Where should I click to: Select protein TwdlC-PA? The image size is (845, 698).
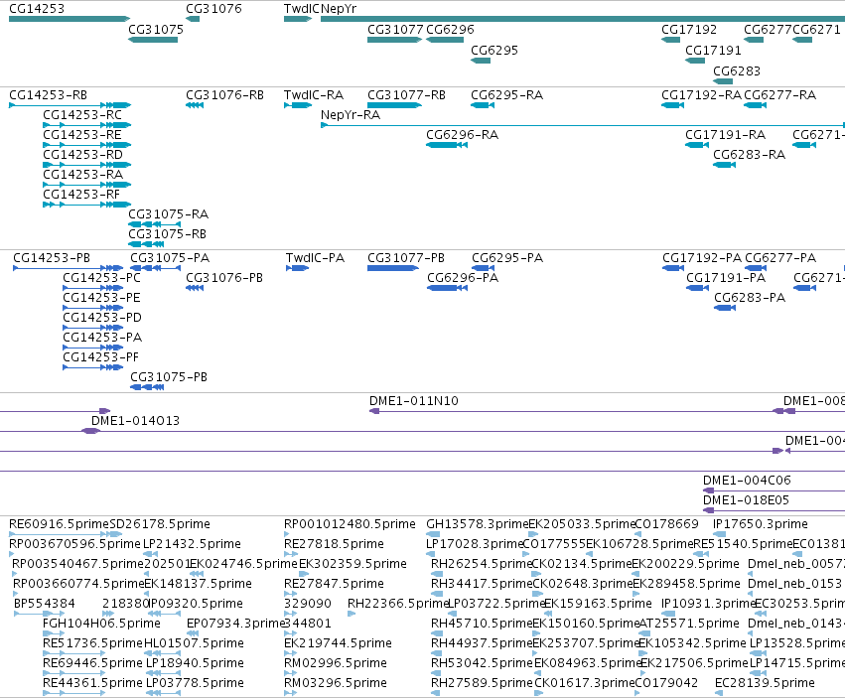297,268
